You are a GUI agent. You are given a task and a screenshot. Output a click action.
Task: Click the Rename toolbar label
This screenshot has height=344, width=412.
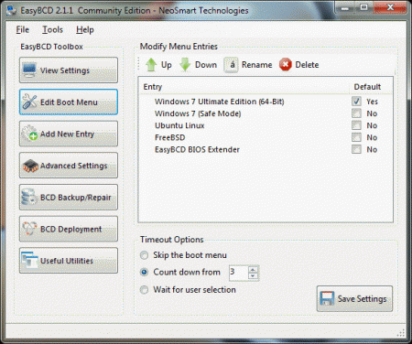257,65
